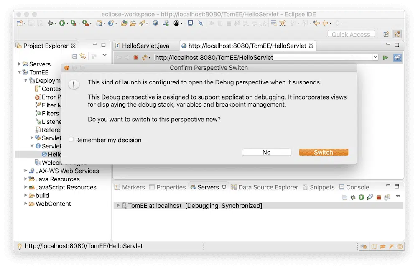Click the Open Perspective icon near Quick Access
Viewport: 418px width, 268px height.
pos(386,34)
